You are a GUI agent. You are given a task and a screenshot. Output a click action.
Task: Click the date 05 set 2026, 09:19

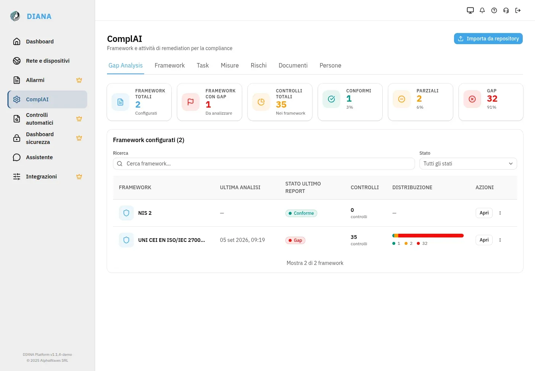point(242,240)
